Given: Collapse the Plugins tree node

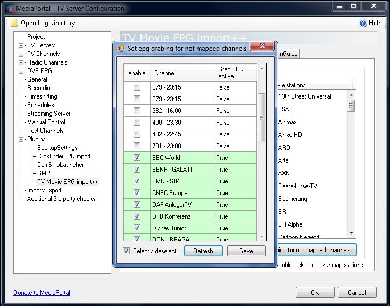Looking at the screenshot, I should coord(21,139).
